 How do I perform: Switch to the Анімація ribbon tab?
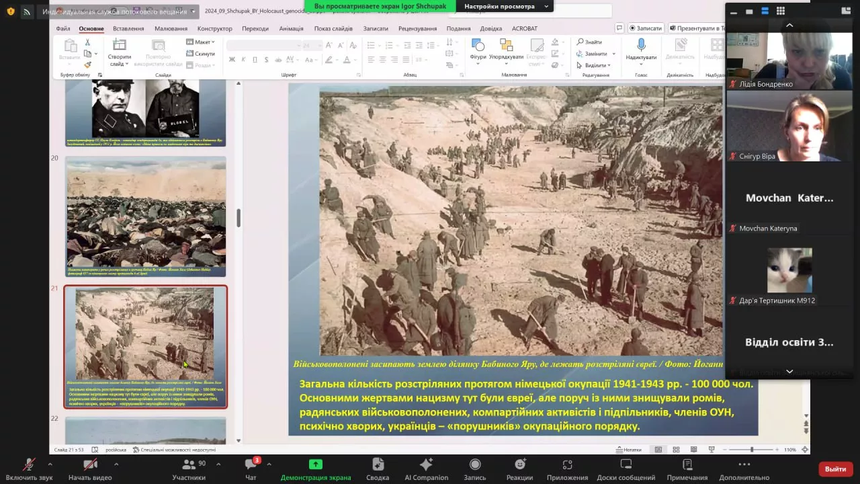tap(291, 29)
